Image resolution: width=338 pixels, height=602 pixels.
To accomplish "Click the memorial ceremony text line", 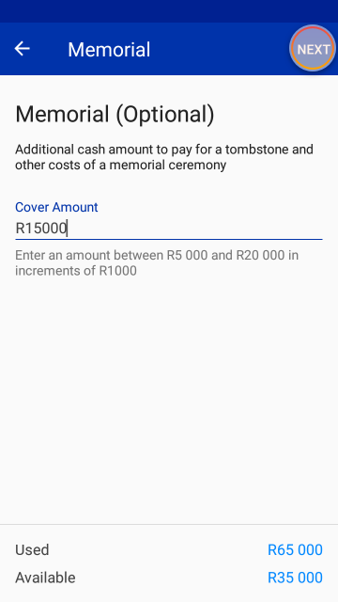I will 120,165.
